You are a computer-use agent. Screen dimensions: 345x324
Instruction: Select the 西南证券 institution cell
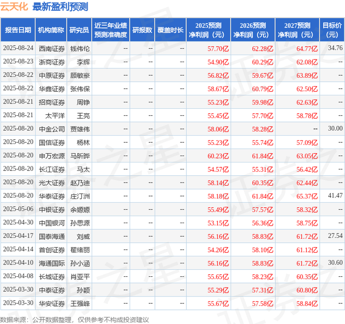52,49
